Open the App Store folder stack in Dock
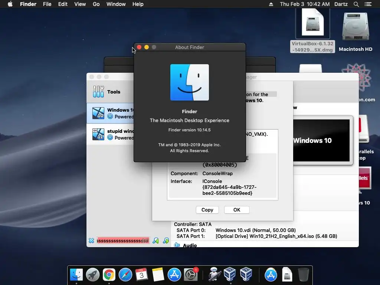The image size is (380, 285). 271,275
